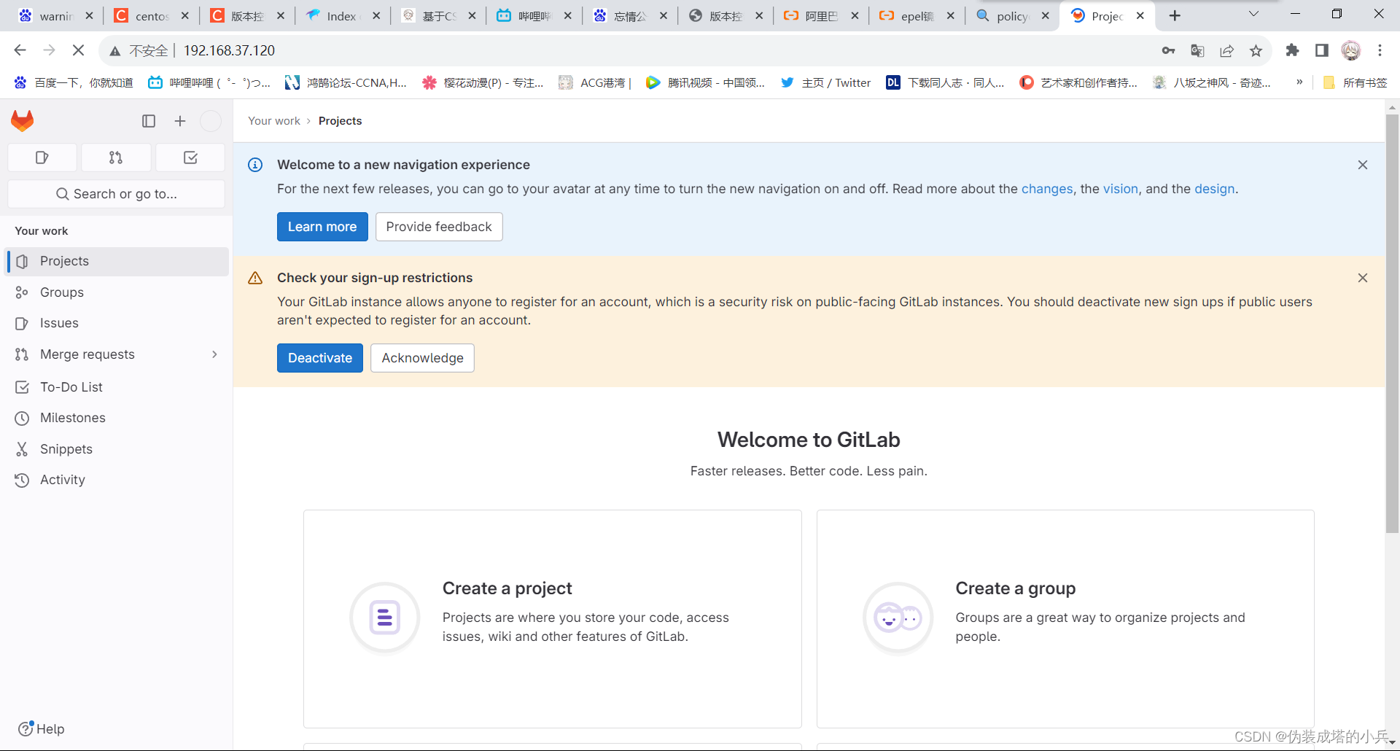Click the browser forward arrow
This screenshot has height=751, width=1400.
coord(49,50)
